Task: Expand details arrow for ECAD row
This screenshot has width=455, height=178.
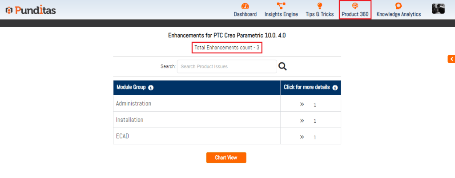Action: [302, 137]
